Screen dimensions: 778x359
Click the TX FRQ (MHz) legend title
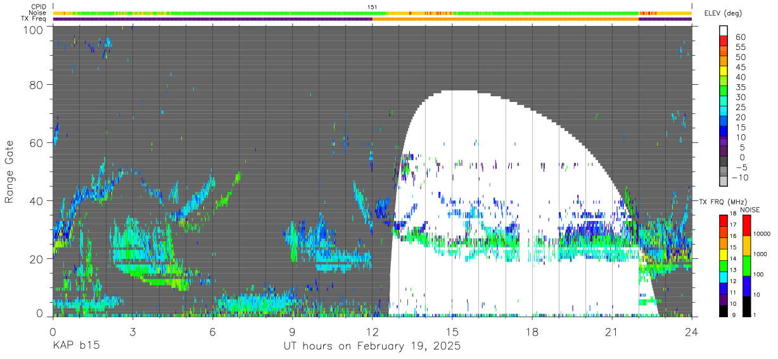pos(722,201)
